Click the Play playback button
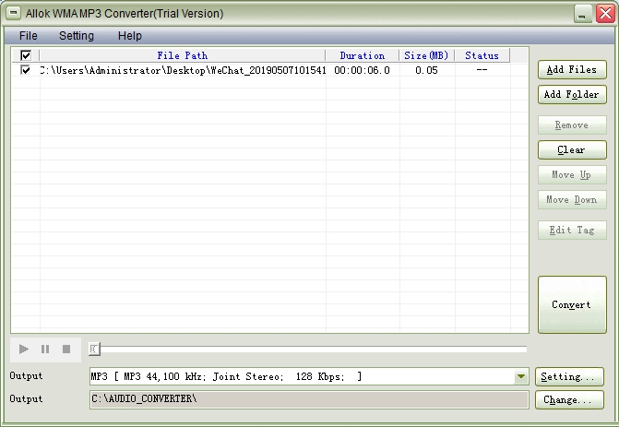This screenshot has width=619, height=427. click(24, 349)
